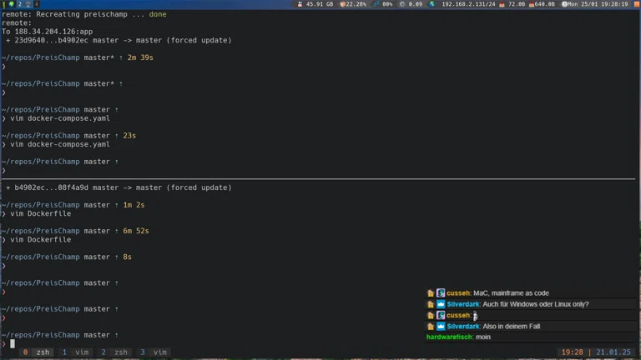The height and width of the screenshot is (360, 641).
Task: Click the terminal cursor at the last prompt
Action: 13,343
